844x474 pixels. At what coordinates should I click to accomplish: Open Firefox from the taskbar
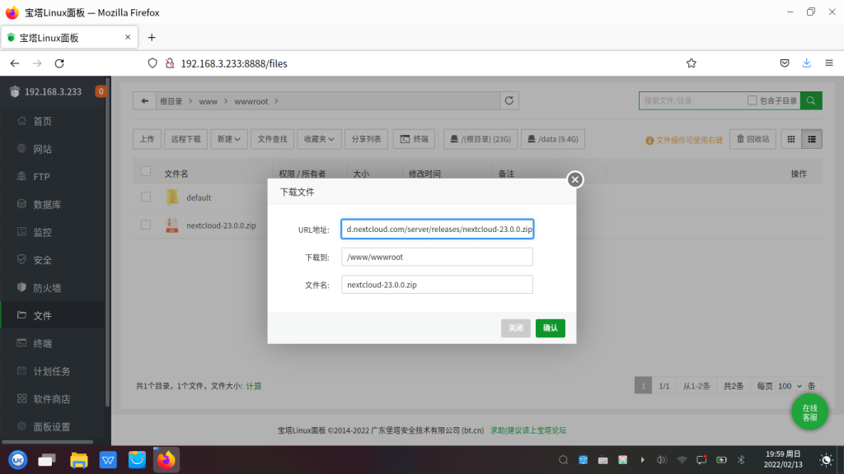pyautogui.click(x=166, y=459)
